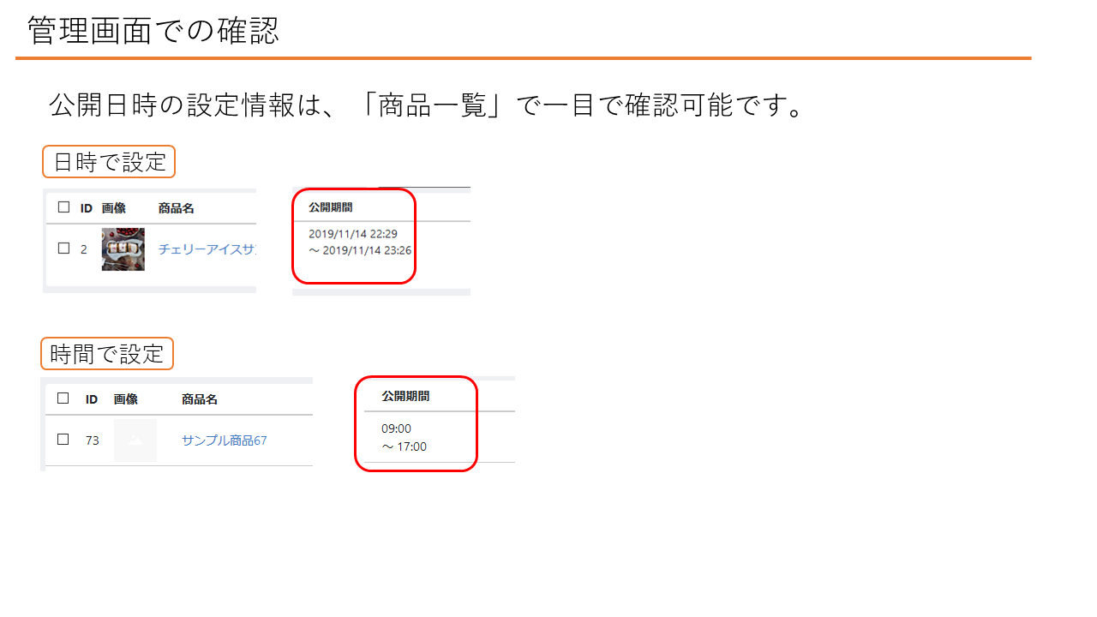Screen dimensions: 1097x617
Task: Toggle the select-all checkbox in the 日時で設定 table header
Action: 63,207
